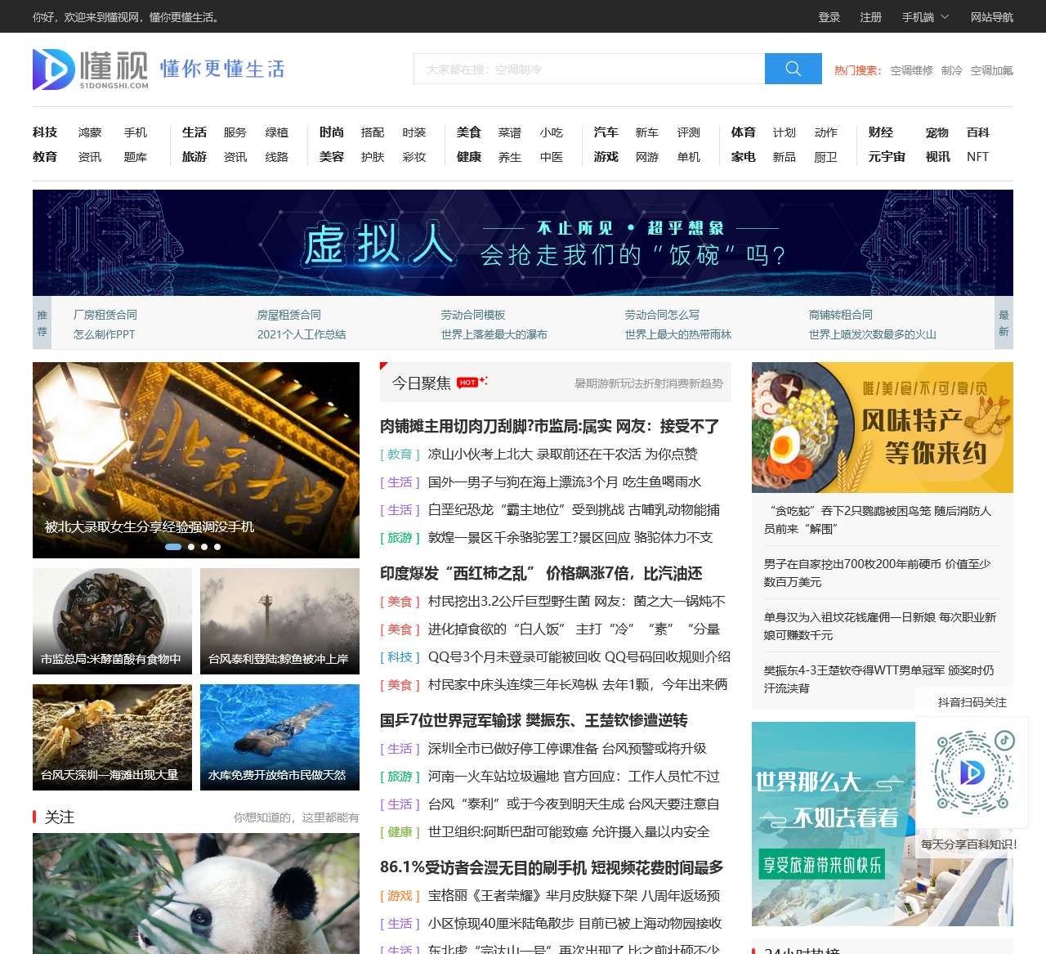Open the 台风天深圳 crab thumbnail
This screenshot has width=1046, height=954.
pos(112,737)
